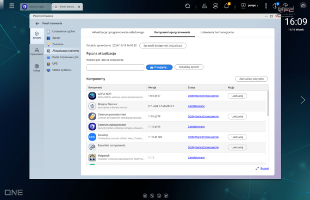Open Bonjour Service Zainstalowane link
Screen dimensions: 310x200
click(196, 106)
